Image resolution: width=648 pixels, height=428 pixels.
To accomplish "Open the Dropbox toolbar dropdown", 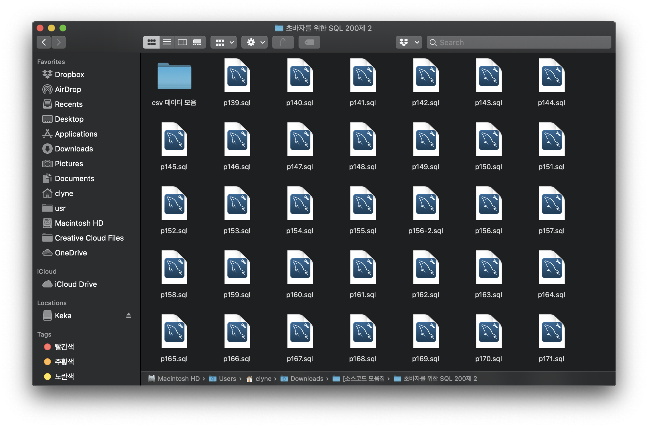I will click(409, 42).
